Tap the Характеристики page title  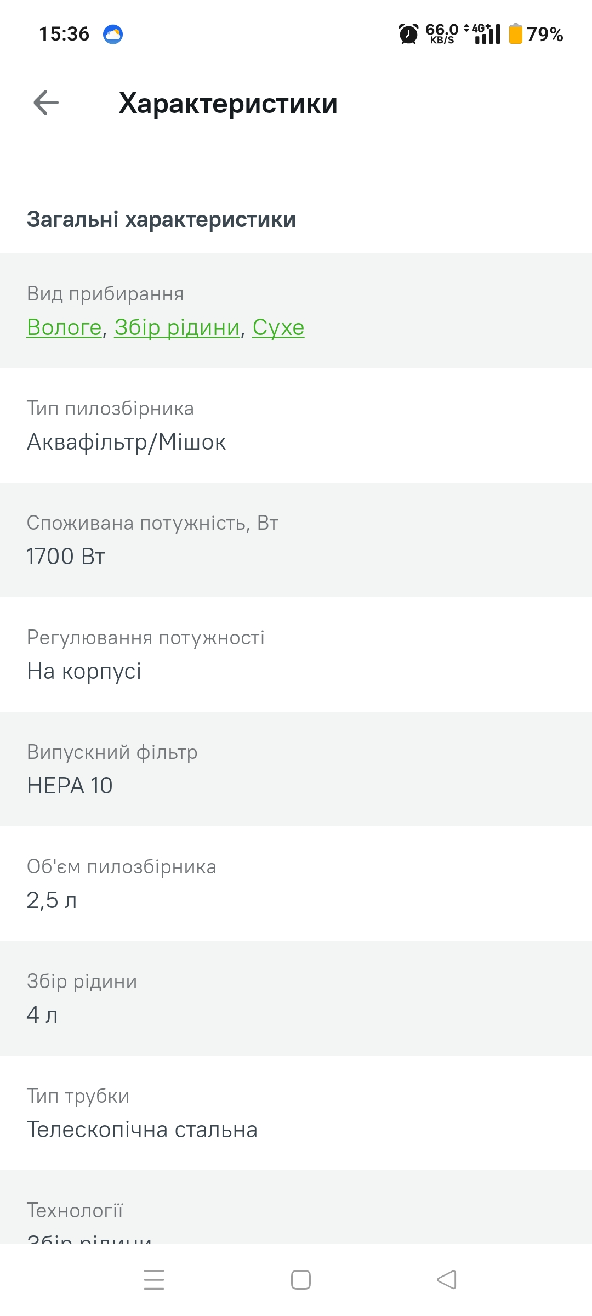click(x=228, y=103)
